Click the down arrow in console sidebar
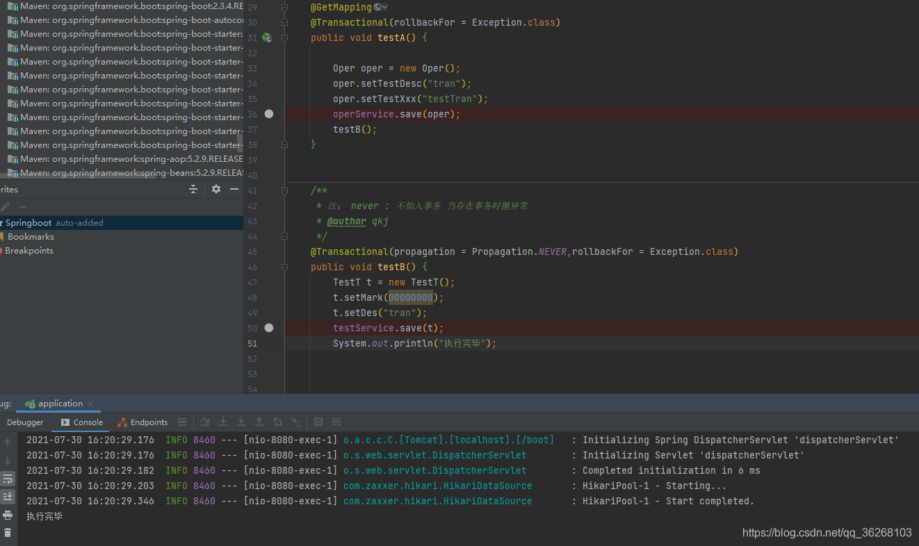The image size is (919, 546). pyautogui.click(x=8, y=461)
